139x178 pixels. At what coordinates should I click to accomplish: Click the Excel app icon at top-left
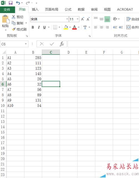pos(3,3)
